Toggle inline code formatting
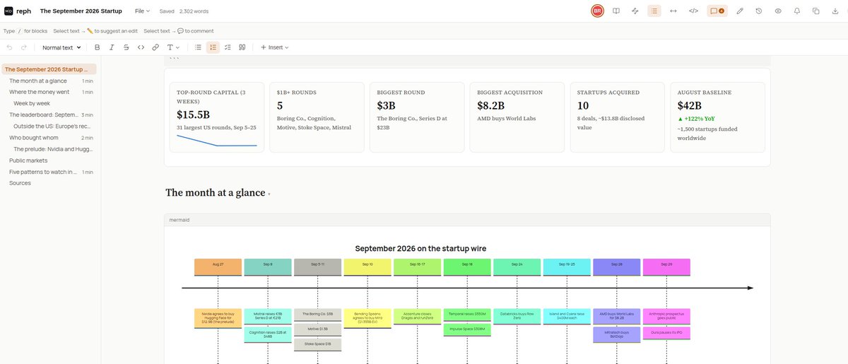848x364 pixels. (141, 47)
